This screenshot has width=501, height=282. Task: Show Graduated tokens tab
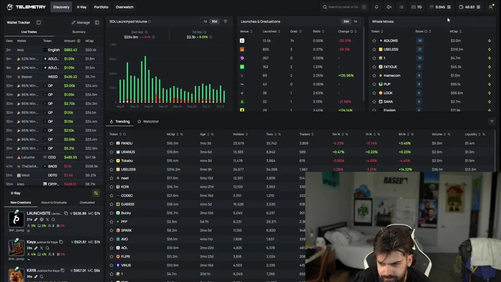coord(87,202)
